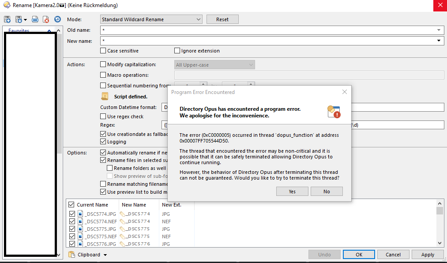Click the Macro operations text field

309,75
